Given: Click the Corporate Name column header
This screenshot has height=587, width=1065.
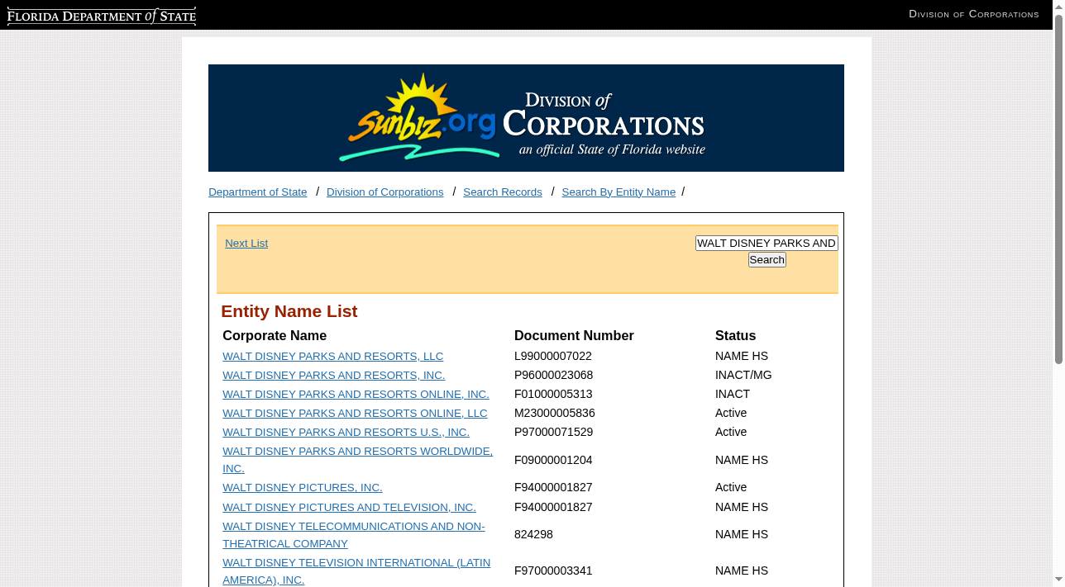Looking at the screenshot, I should coord(275,336).
